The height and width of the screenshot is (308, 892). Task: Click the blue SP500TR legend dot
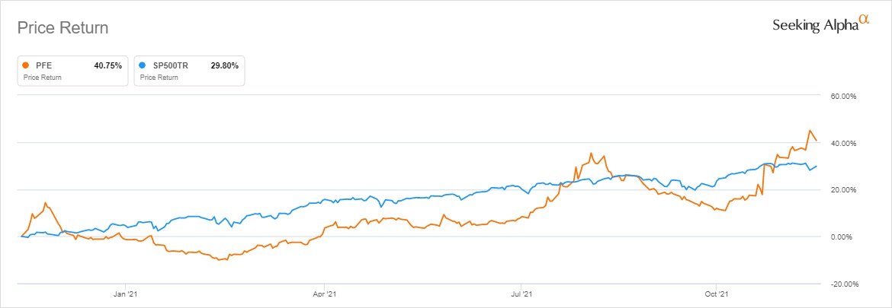tap(143, 65)
